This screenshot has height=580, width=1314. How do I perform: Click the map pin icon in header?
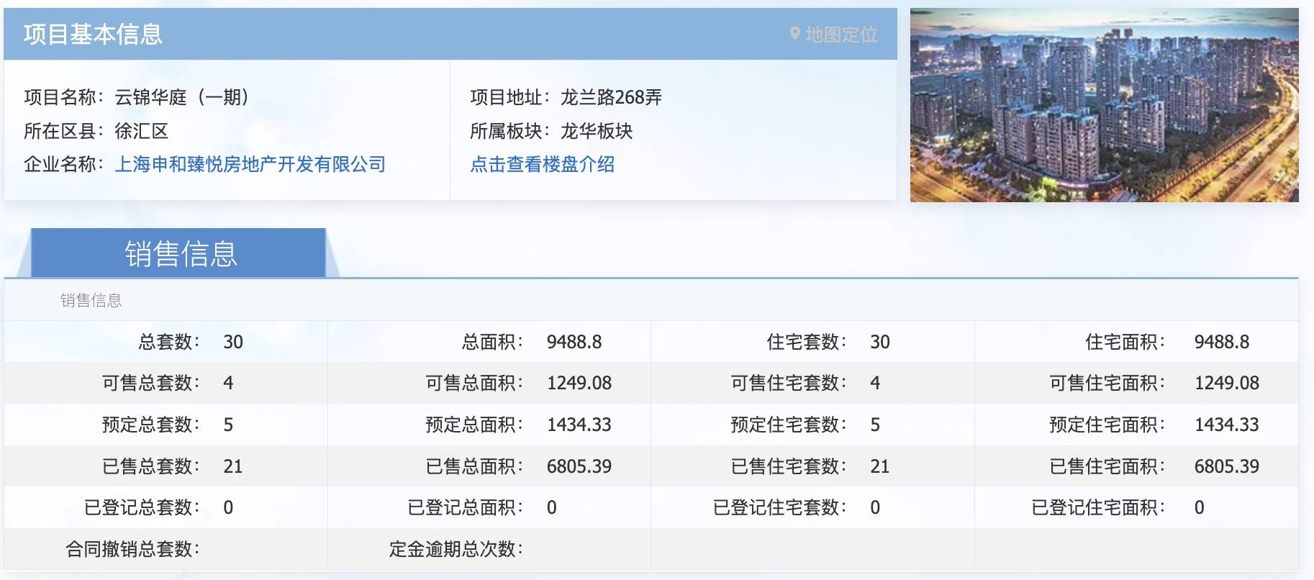[794, 34]
